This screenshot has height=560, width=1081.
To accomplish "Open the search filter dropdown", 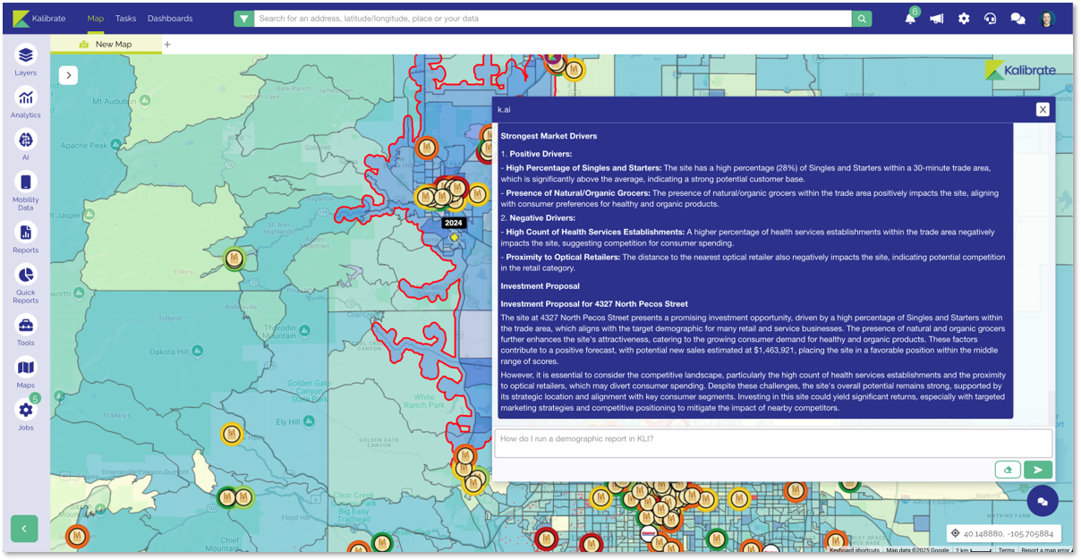I will [x=243, y=19].
